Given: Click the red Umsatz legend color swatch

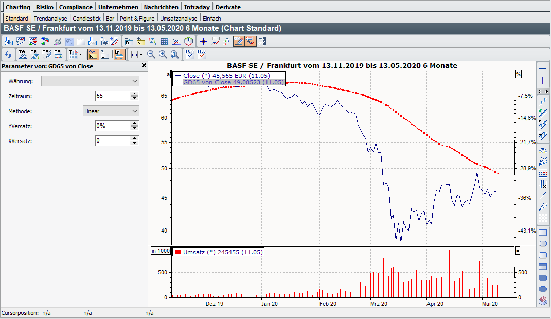Looking at the screenshot, I should [x=178, y=252].
